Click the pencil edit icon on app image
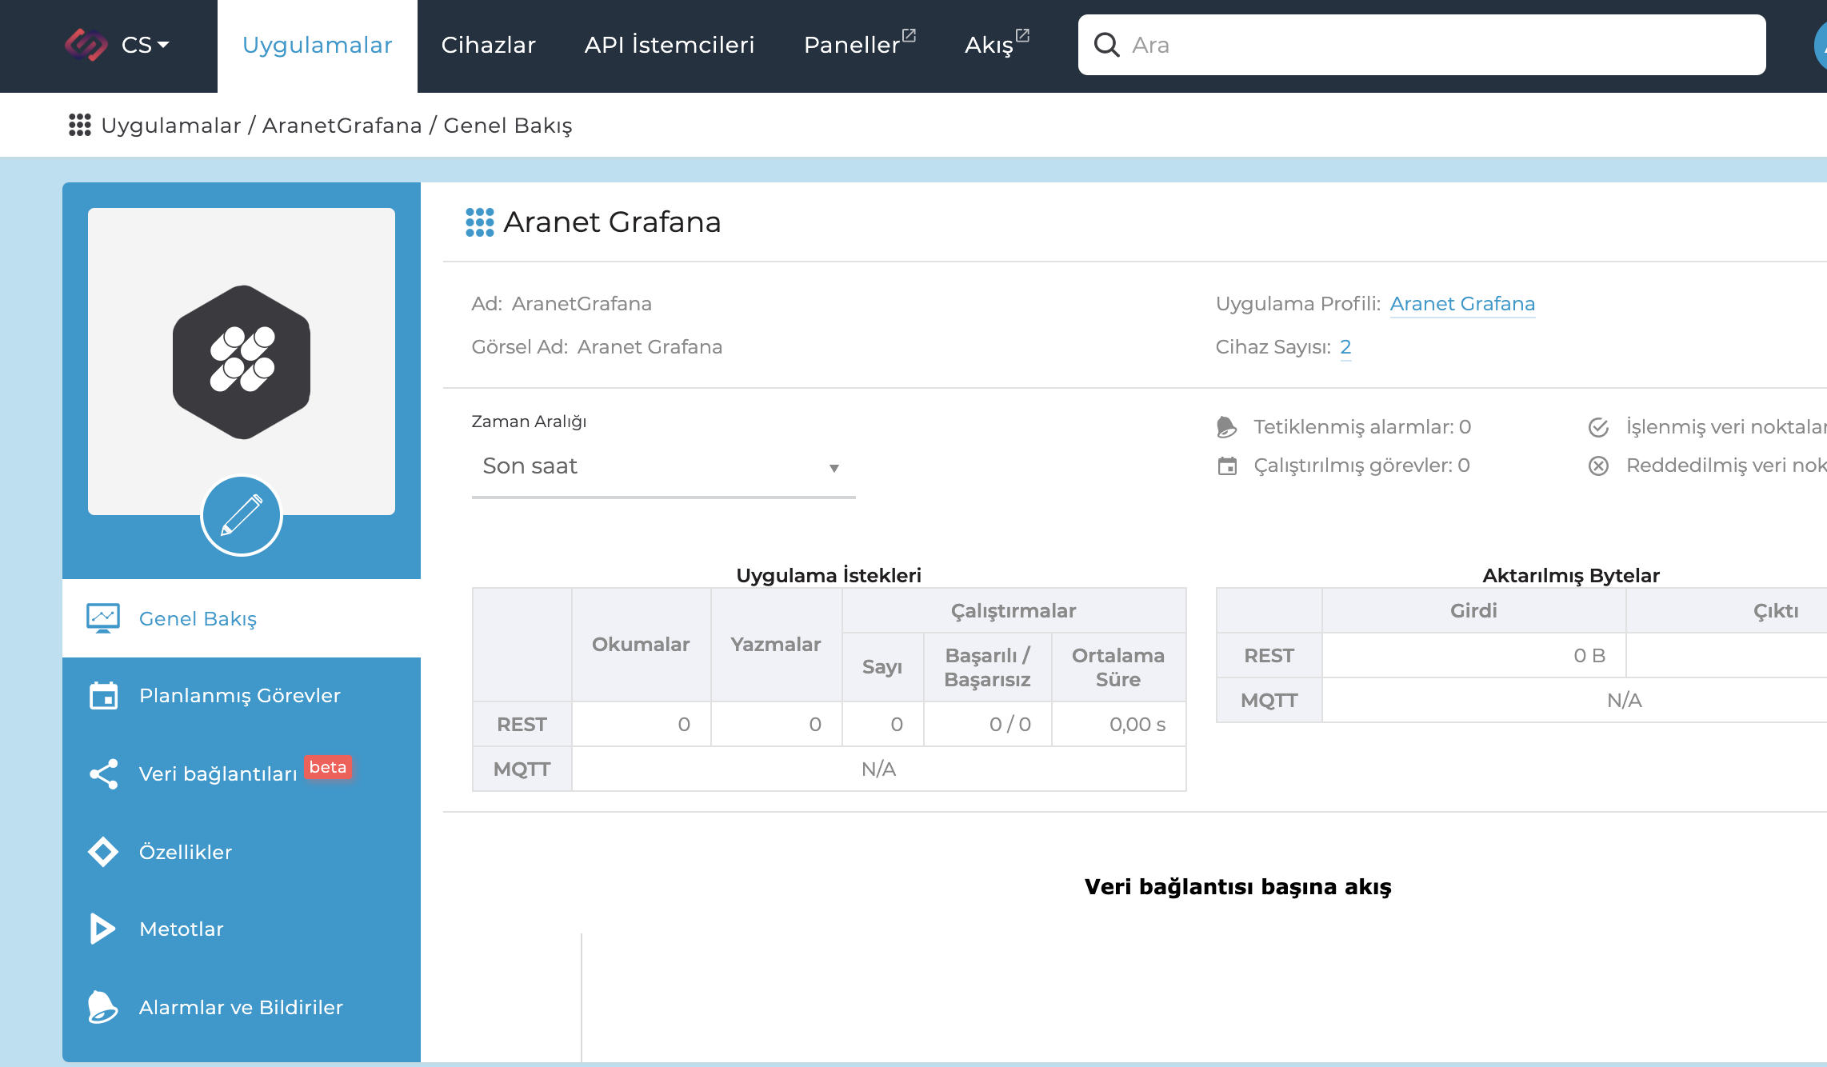This screenshot has height=1067, width=1827. point(241,516)
